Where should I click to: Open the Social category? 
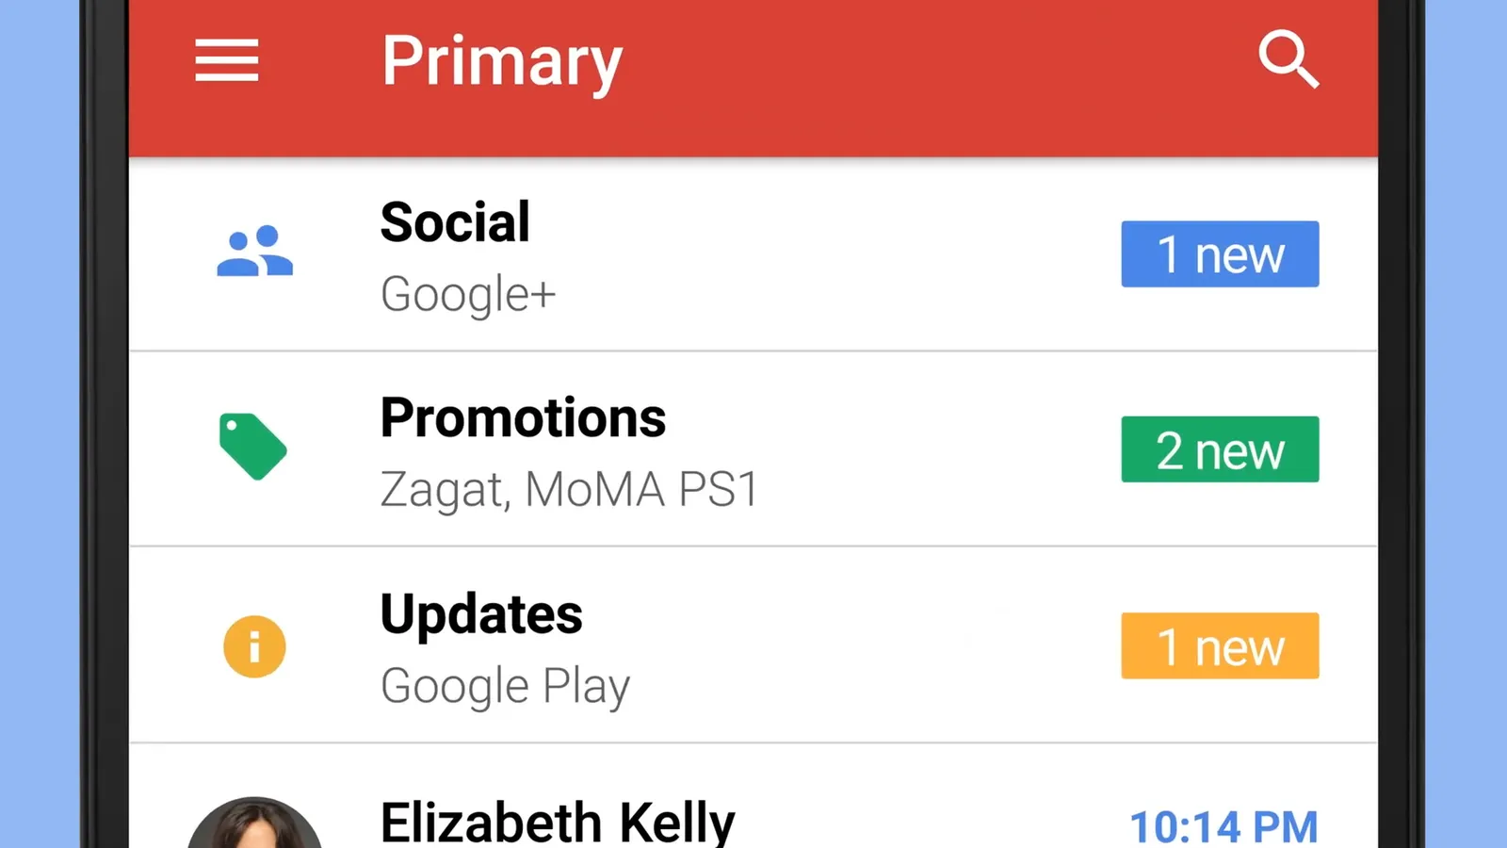pos(455,222)
